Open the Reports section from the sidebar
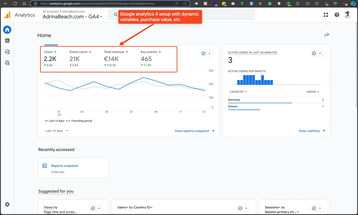Image resolution: width=358 pixels, height=215 pixels. tap(7, 40)
